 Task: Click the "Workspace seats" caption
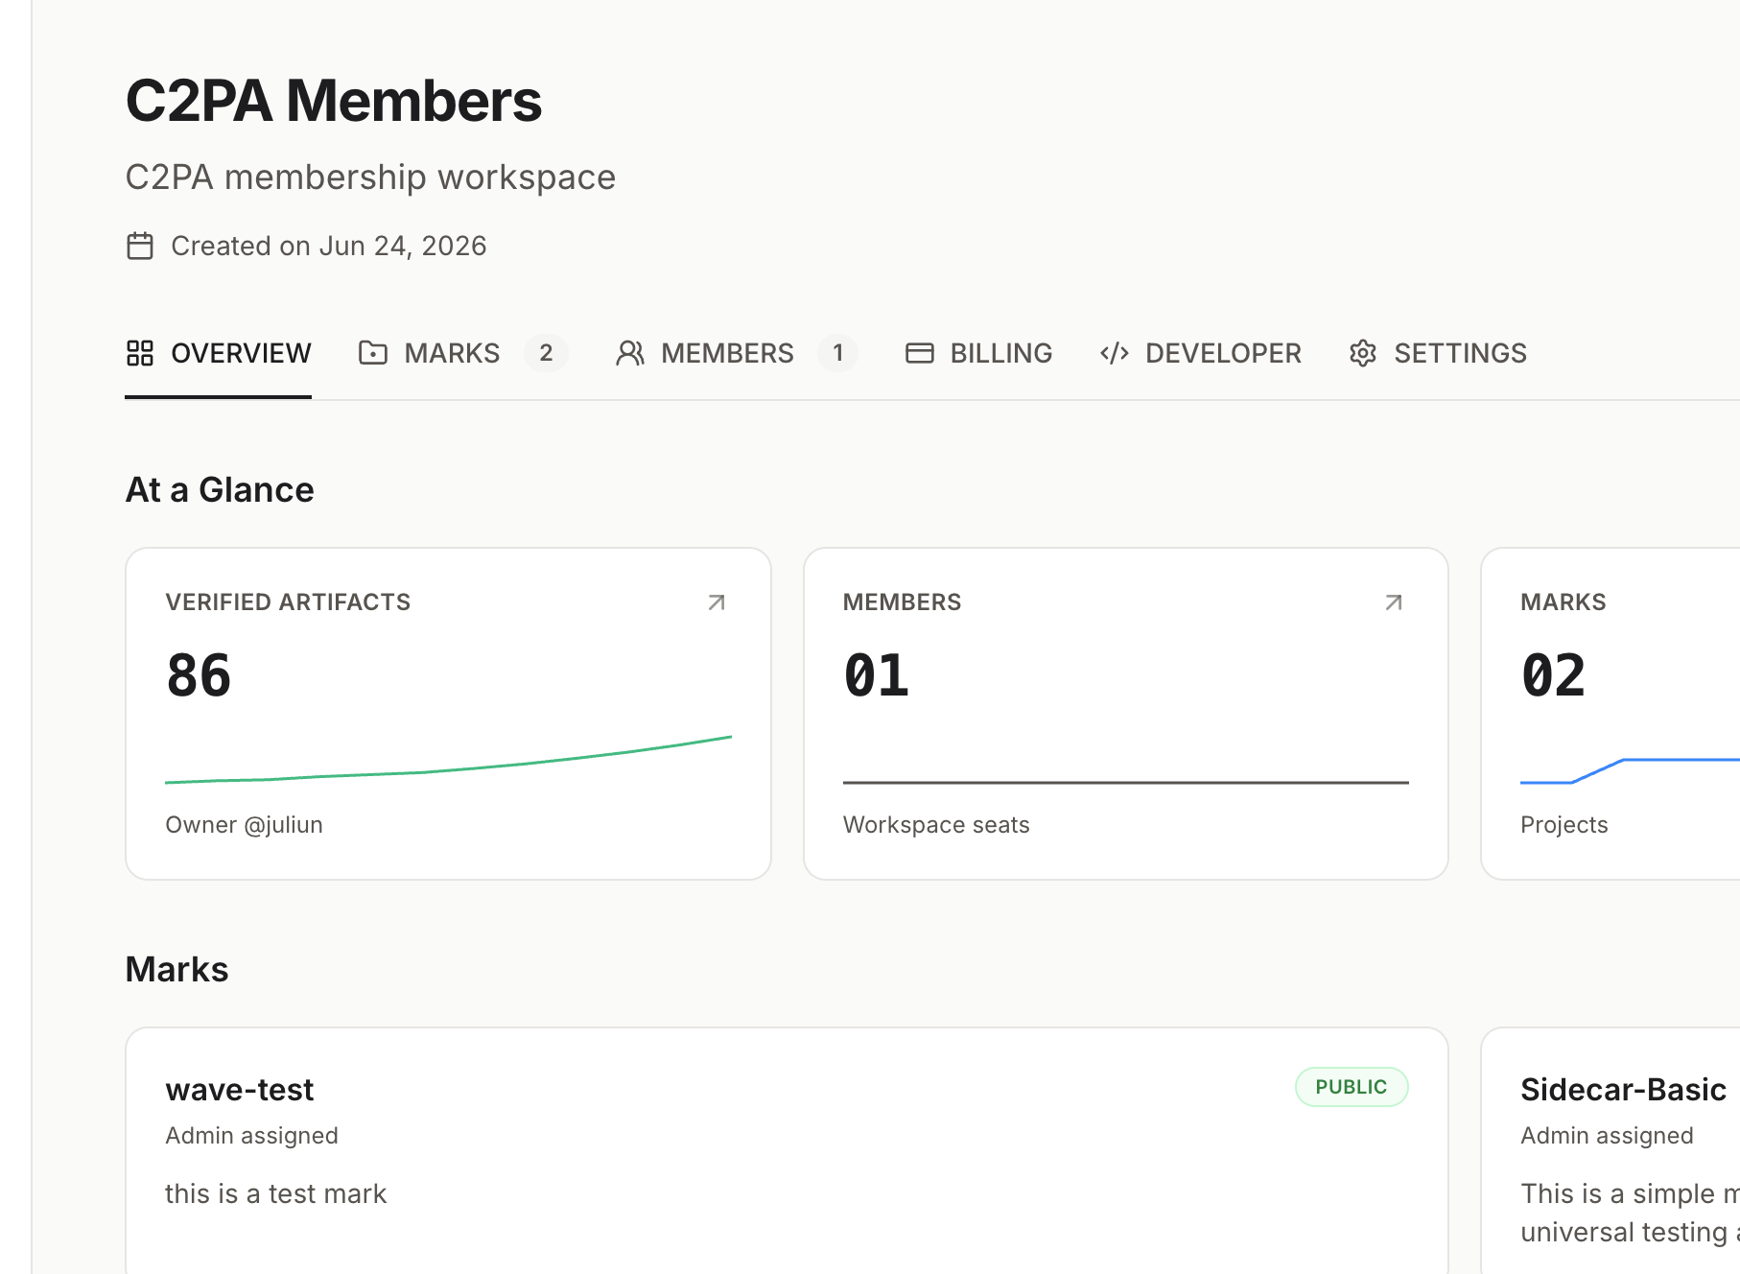click(x=936, y=825)
